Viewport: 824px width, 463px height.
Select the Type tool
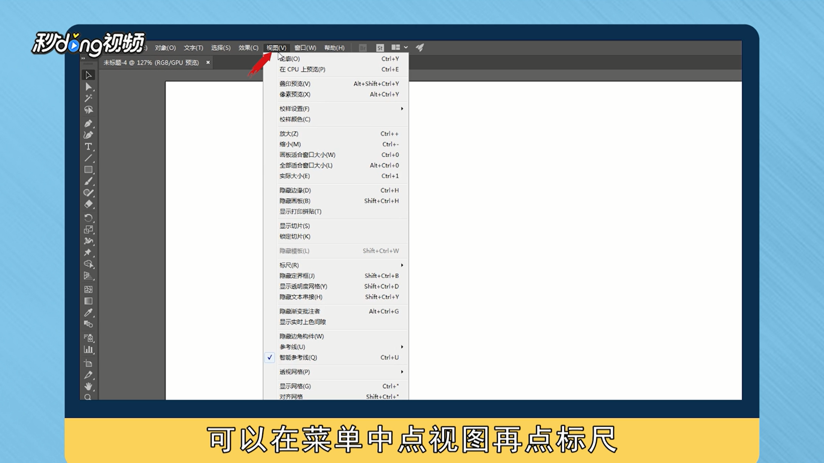[88, 147]
